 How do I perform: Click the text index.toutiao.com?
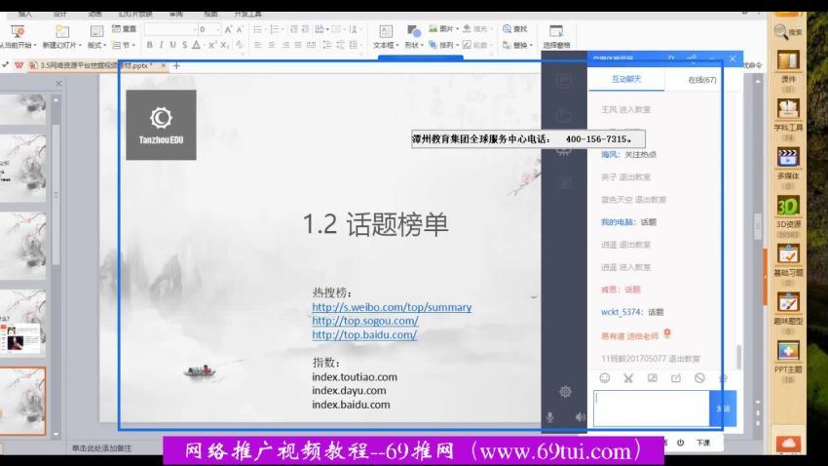pos(355,376)
